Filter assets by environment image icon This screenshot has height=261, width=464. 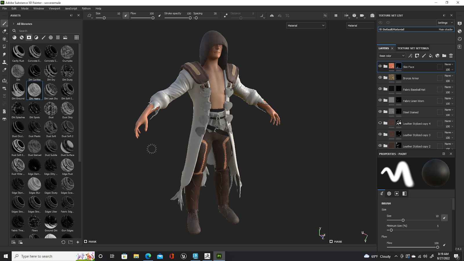[65, 37]
